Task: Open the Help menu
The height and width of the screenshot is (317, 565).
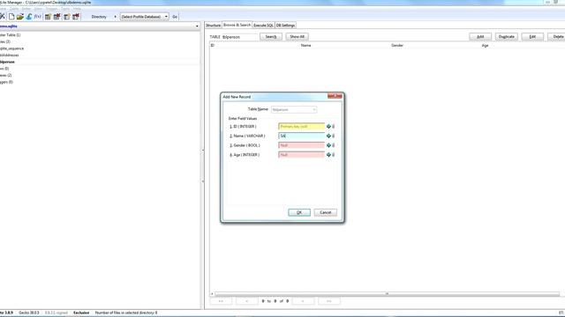Action: [x=77, y=9]
